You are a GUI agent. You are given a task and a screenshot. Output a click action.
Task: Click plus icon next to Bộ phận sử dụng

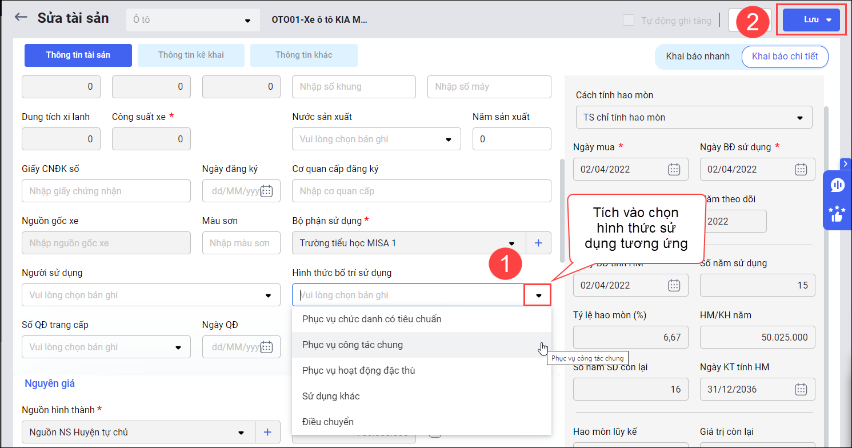(x=538, y=243)
